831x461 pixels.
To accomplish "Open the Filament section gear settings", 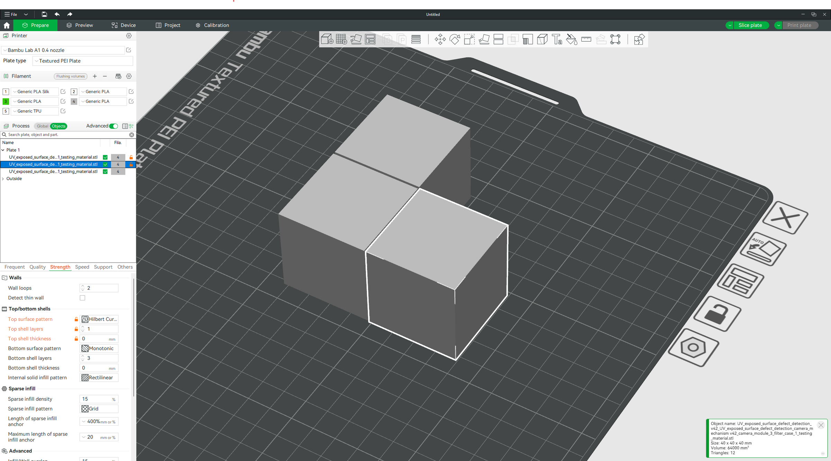I will coord(129,76).
